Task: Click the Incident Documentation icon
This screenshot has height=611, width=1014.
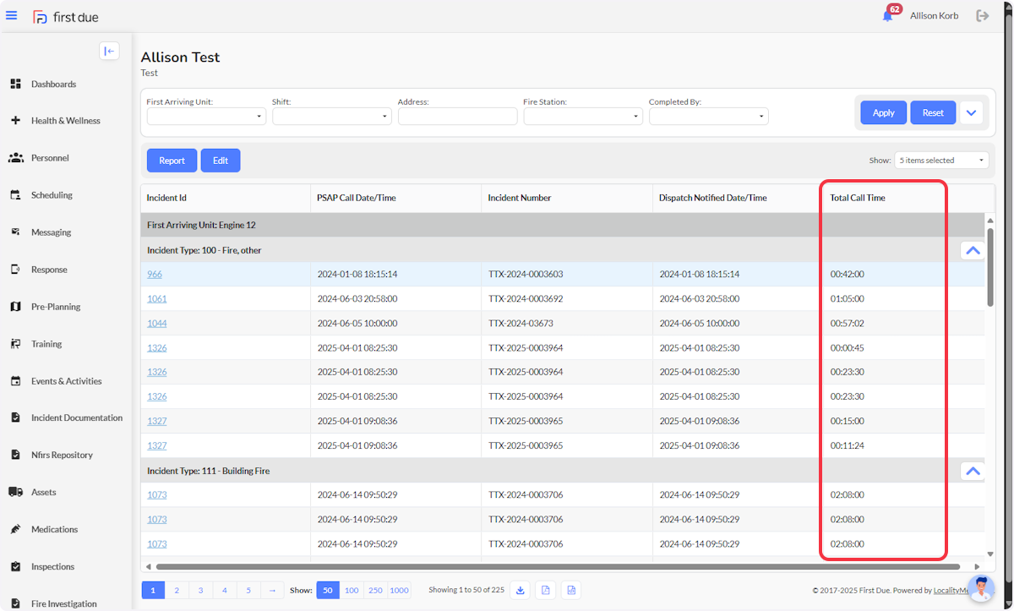Action: click(15, 417)
